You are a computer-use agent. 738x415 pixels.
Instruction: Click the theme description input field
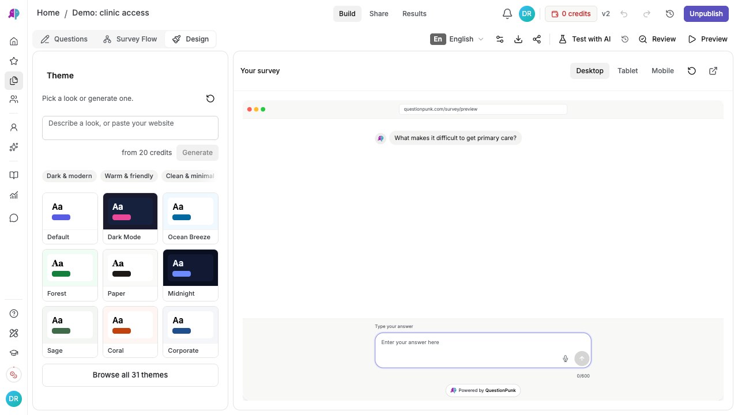click(x=130, y=128)
